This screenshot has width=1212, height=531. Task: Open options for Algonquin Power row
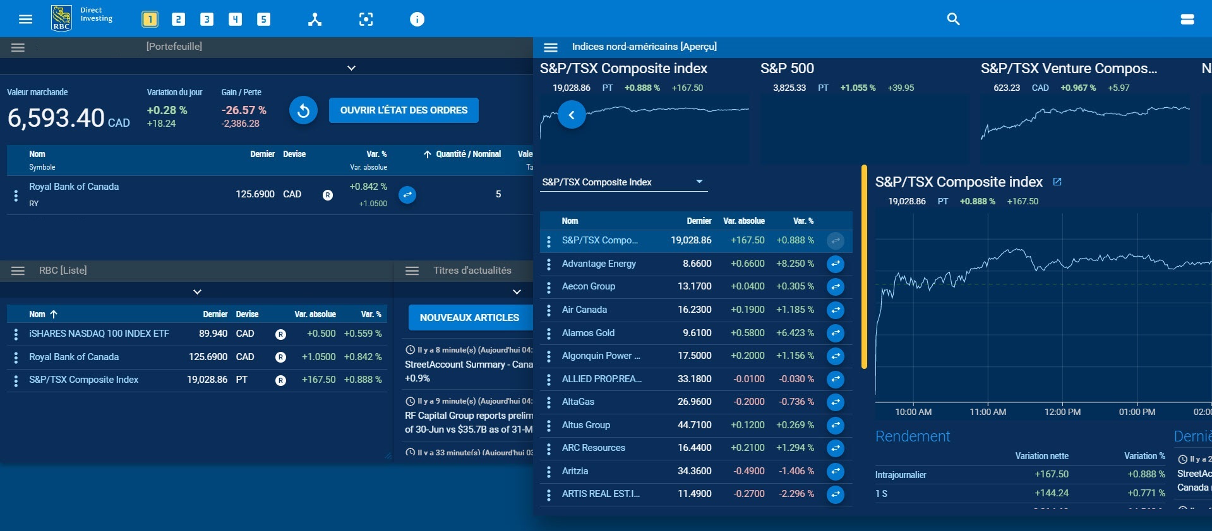[549, 356]
